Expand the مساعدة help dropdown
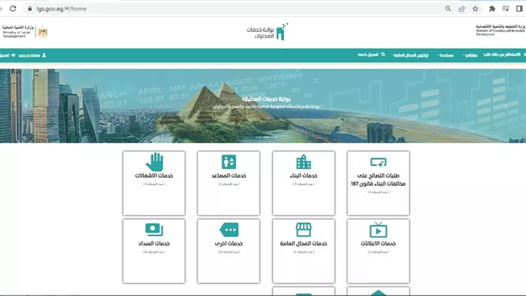This screenshot has height=296, width=526. tap(446, 55)
